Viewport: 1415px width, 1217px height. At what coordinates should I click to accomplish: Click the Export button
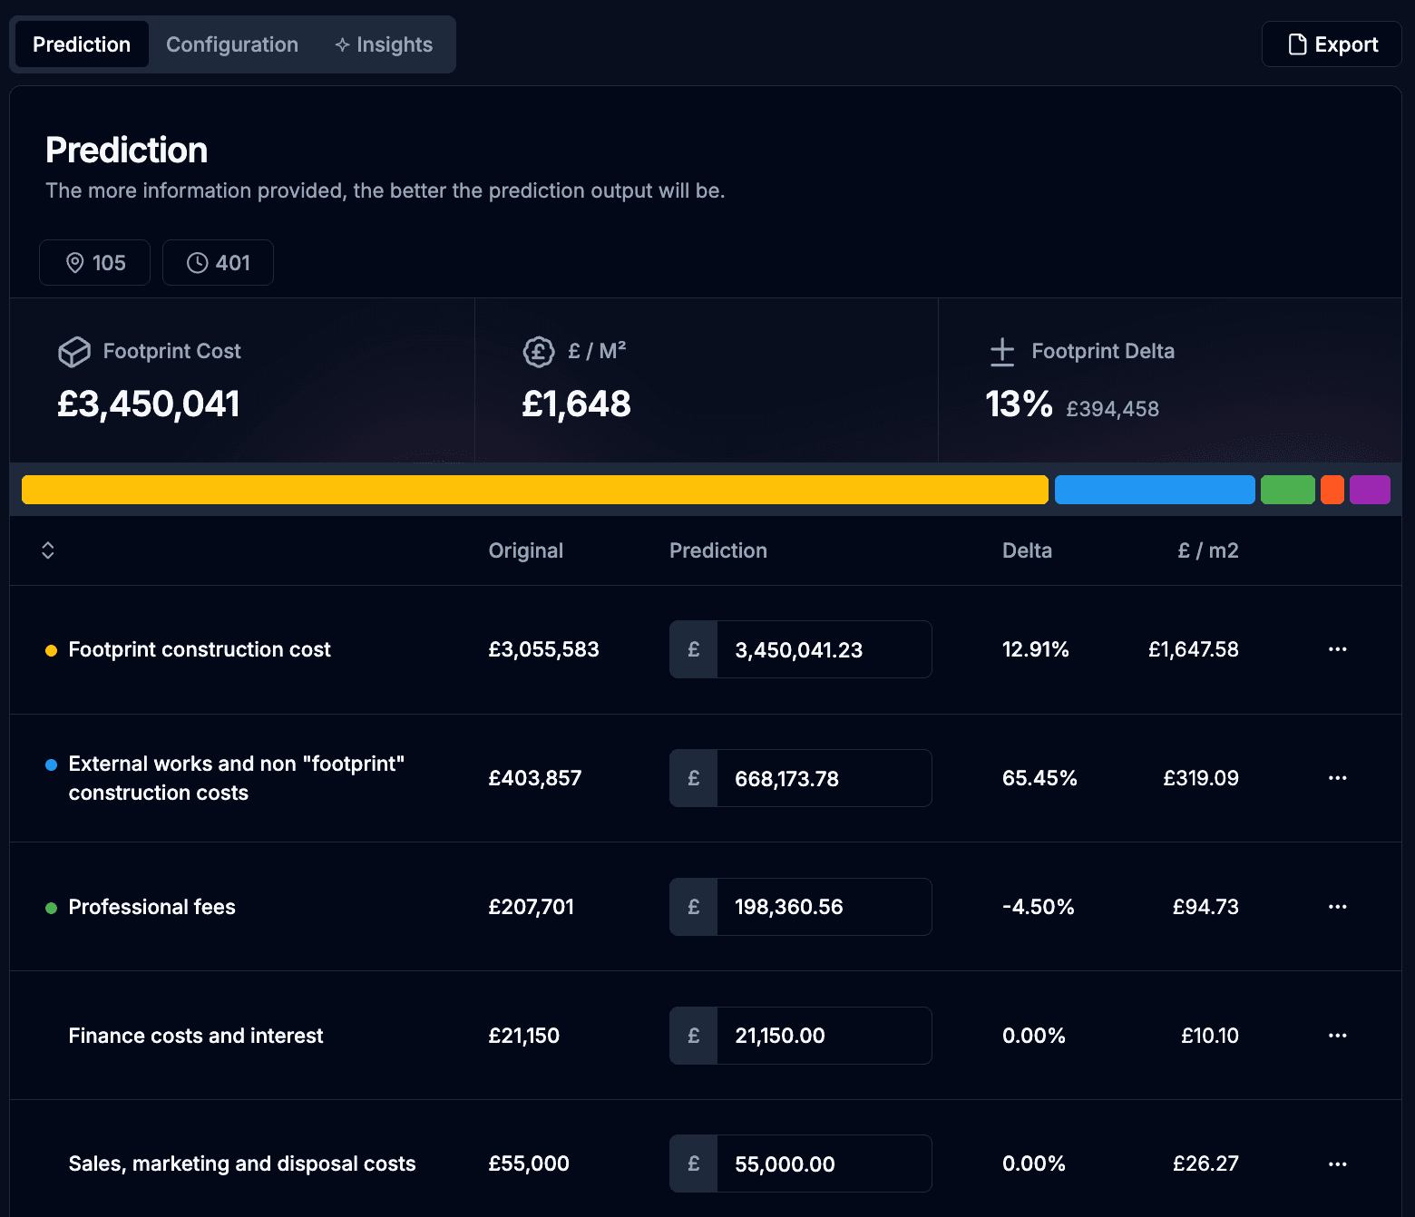tap(1332, 44)
